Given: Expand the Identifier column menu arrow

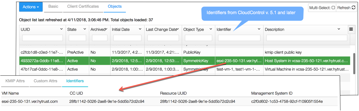Looking at the screenshot, I should click(x=259, y=29).
